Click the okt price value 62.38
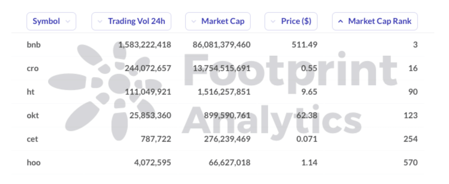The width and height of the screenshot is (449, 184). click(x=306, y=115)
